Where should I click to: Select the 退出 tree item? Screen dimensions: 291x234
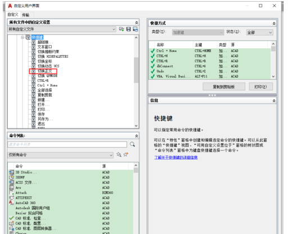(x=41, y=123)
